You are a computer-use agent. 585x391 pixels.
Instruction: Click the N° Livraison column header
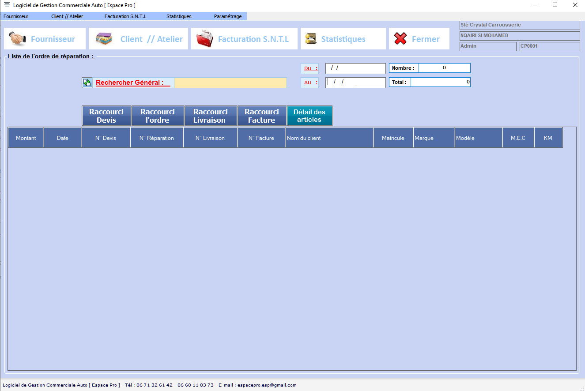pos(210,138)
